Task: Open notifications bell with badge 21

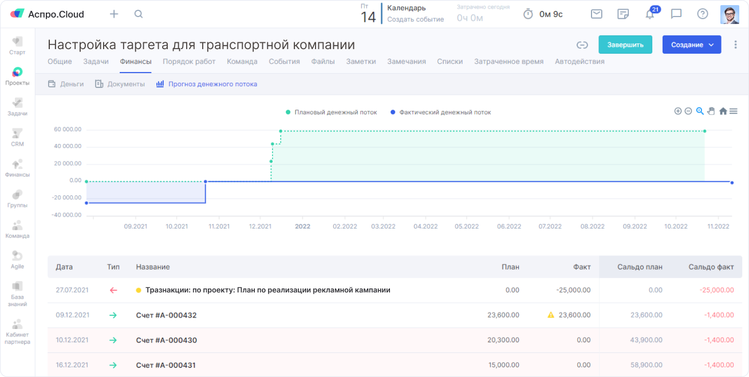Action: (x=650, y=14)
